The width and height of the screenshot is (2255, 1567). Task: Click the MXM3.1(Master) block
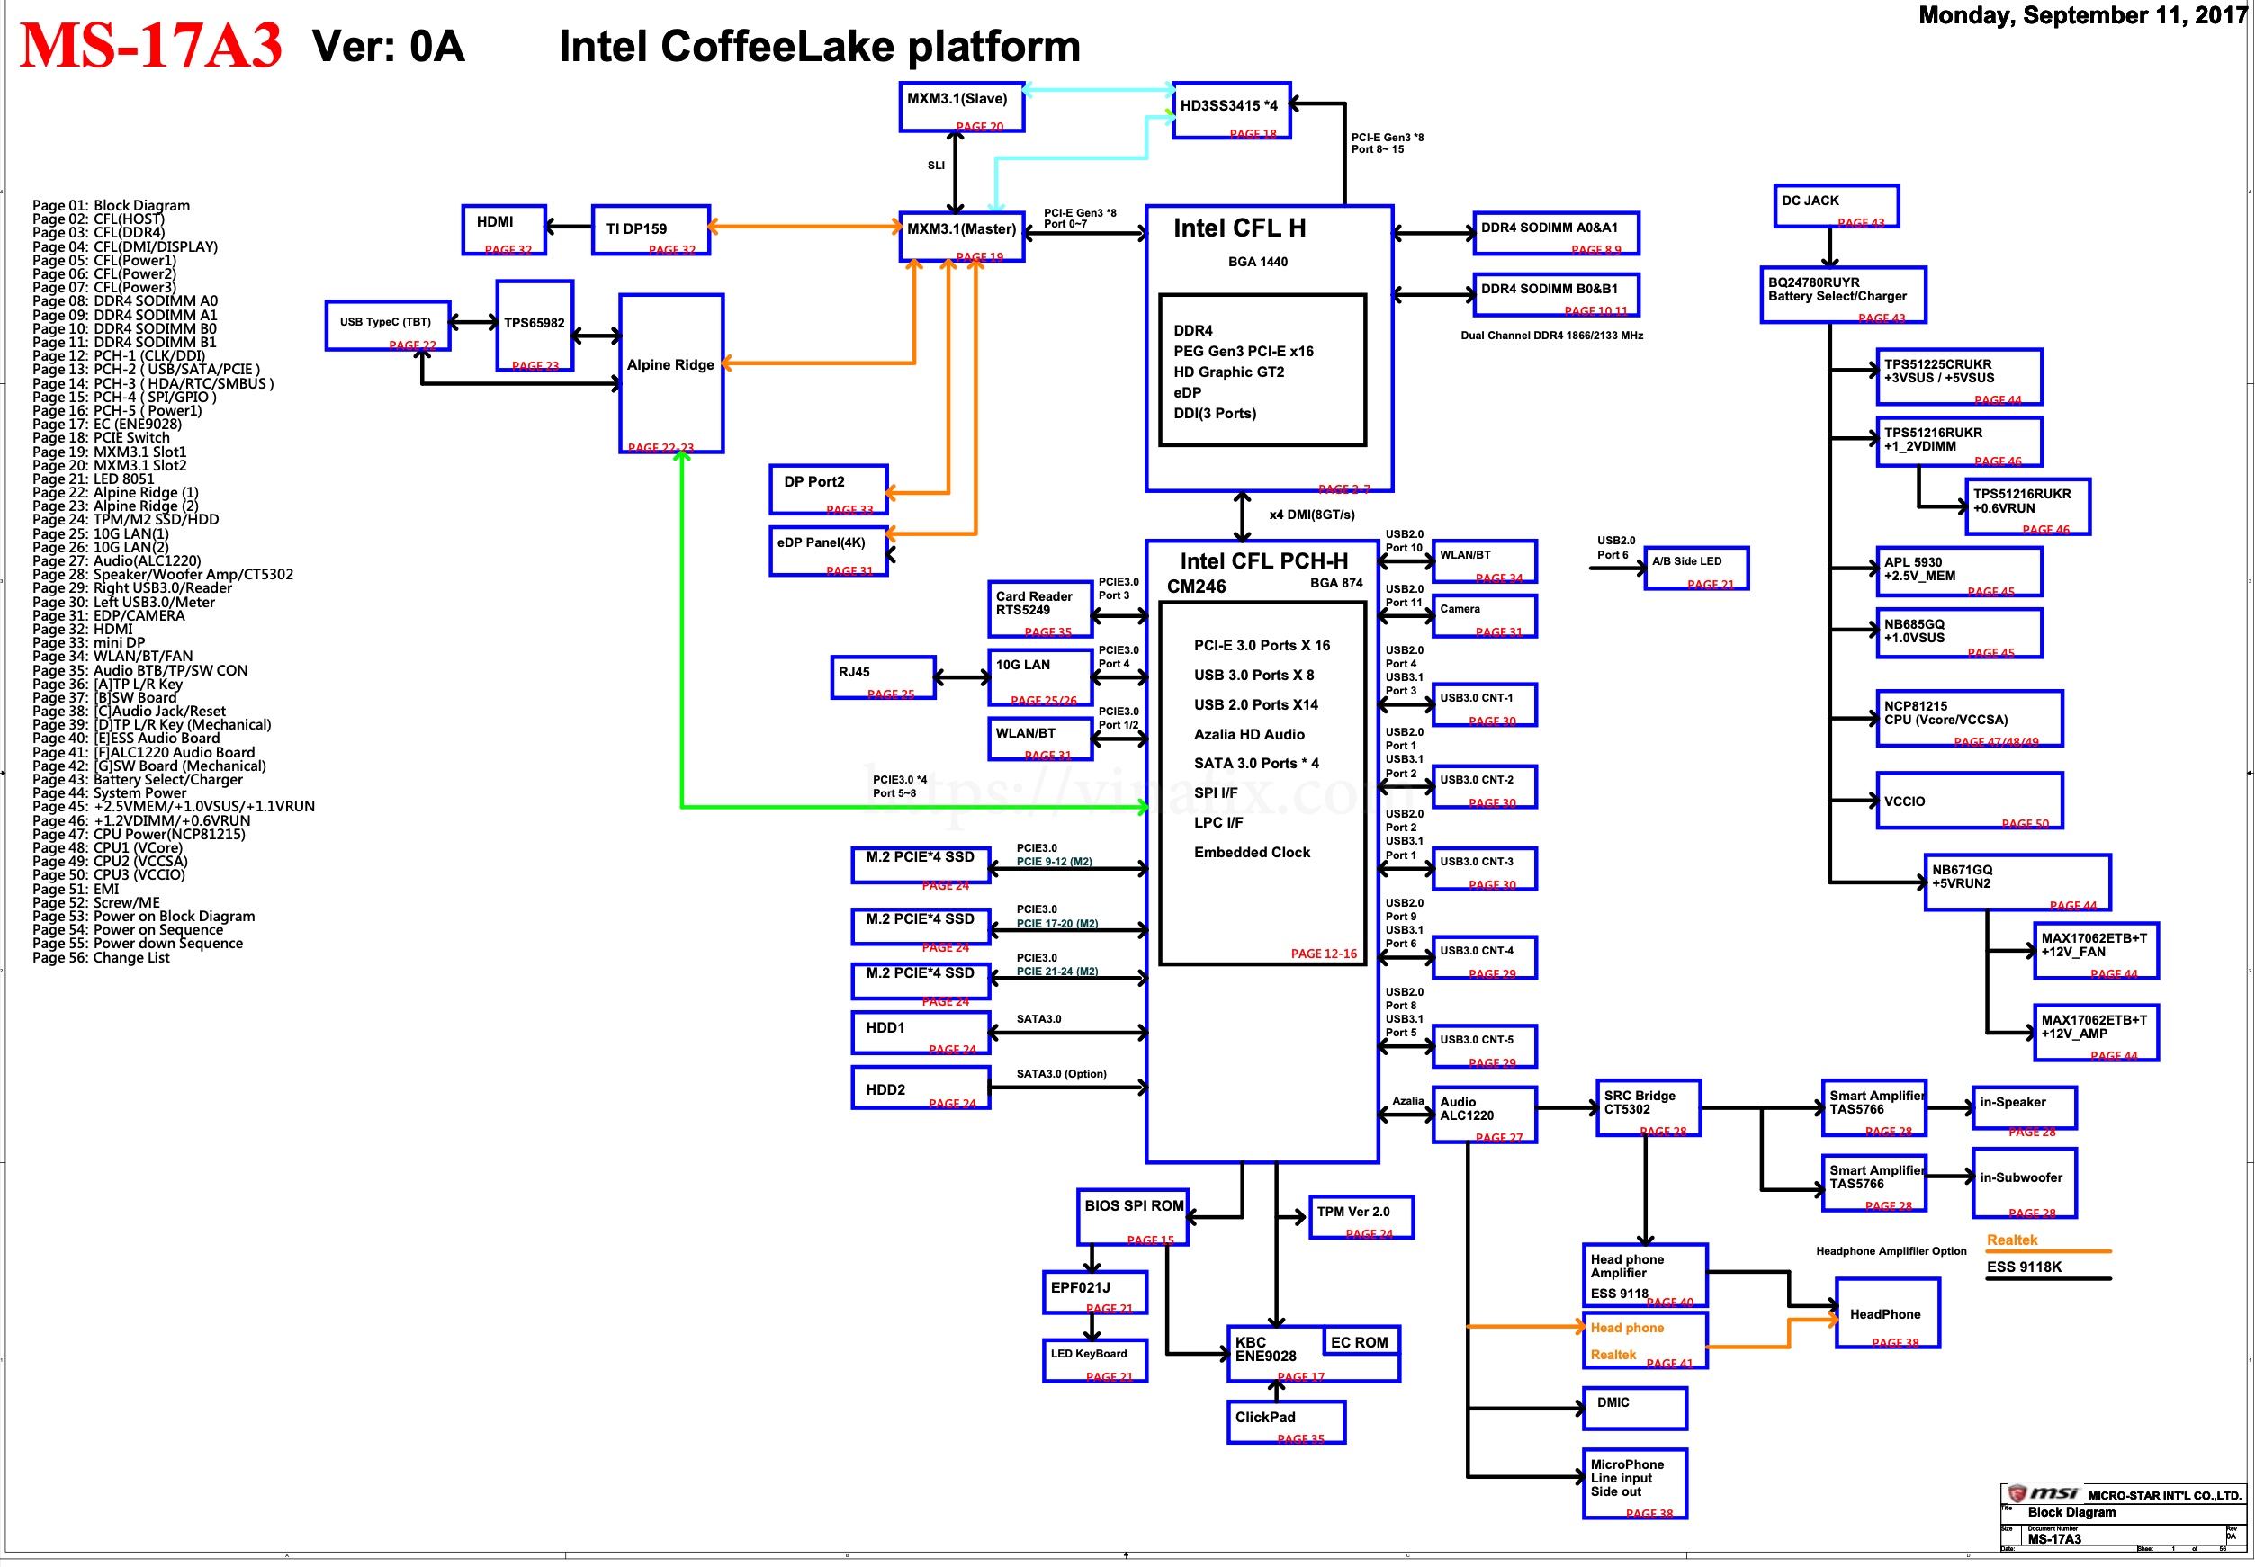962,237
